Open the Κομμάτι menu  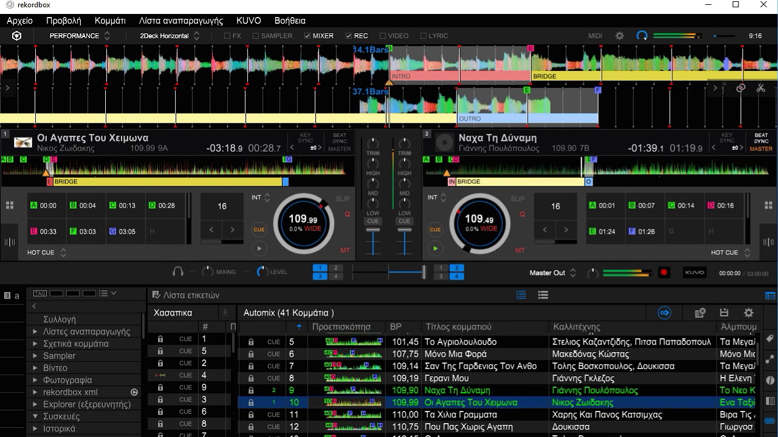click(111, 21)
